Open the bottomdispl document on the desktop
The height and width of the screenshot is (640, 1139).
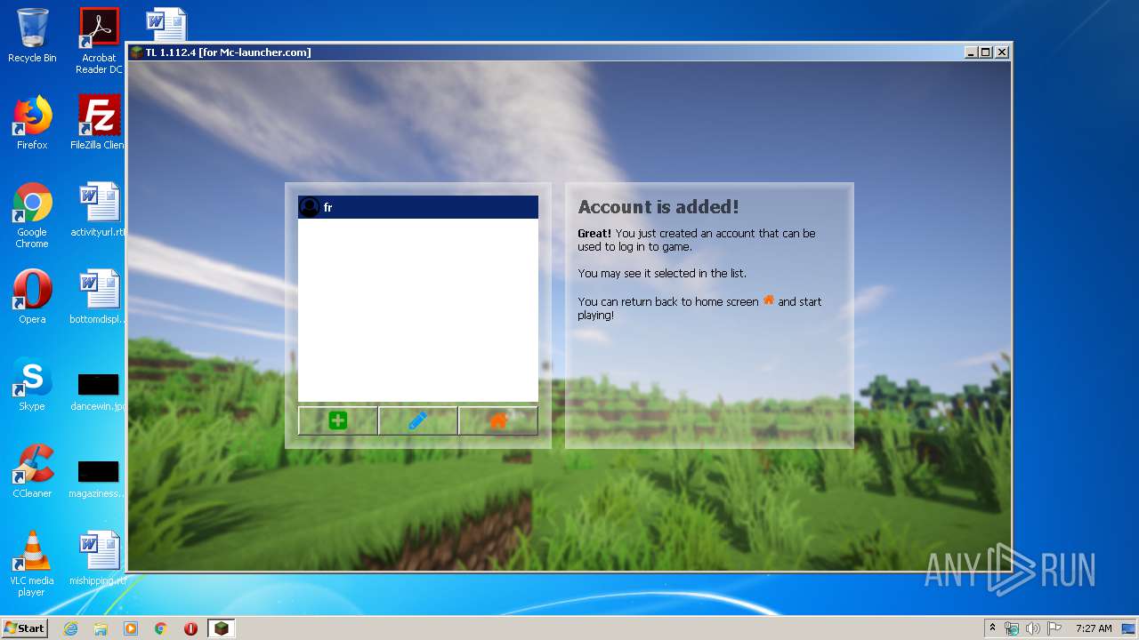99,297
